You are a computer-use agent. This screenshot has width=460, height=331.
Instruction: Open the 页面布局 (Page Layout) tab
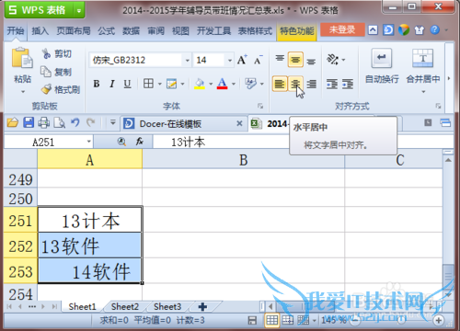pyautogui.click(x=74, y=30)
